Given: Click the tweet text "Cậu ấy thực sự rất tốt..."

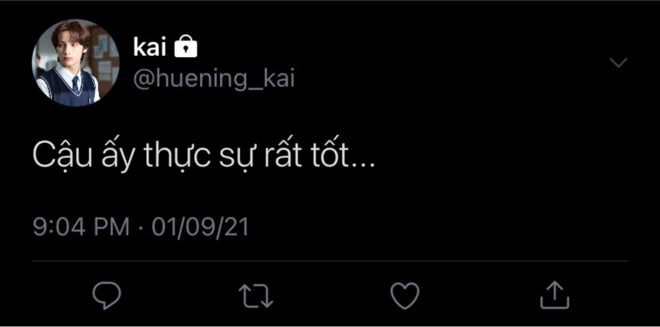Looking at the screenshot, I should [x=204, y=155].
